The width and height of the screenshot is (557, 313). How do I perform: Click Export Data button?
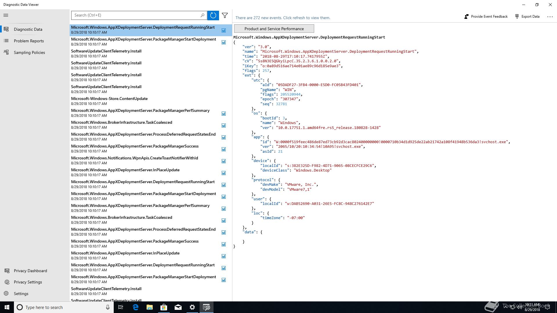pyautogui.click(x=527, y=17)
